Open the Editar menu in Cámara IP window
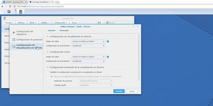Screen dimensions: 213x106 point(33,23)
